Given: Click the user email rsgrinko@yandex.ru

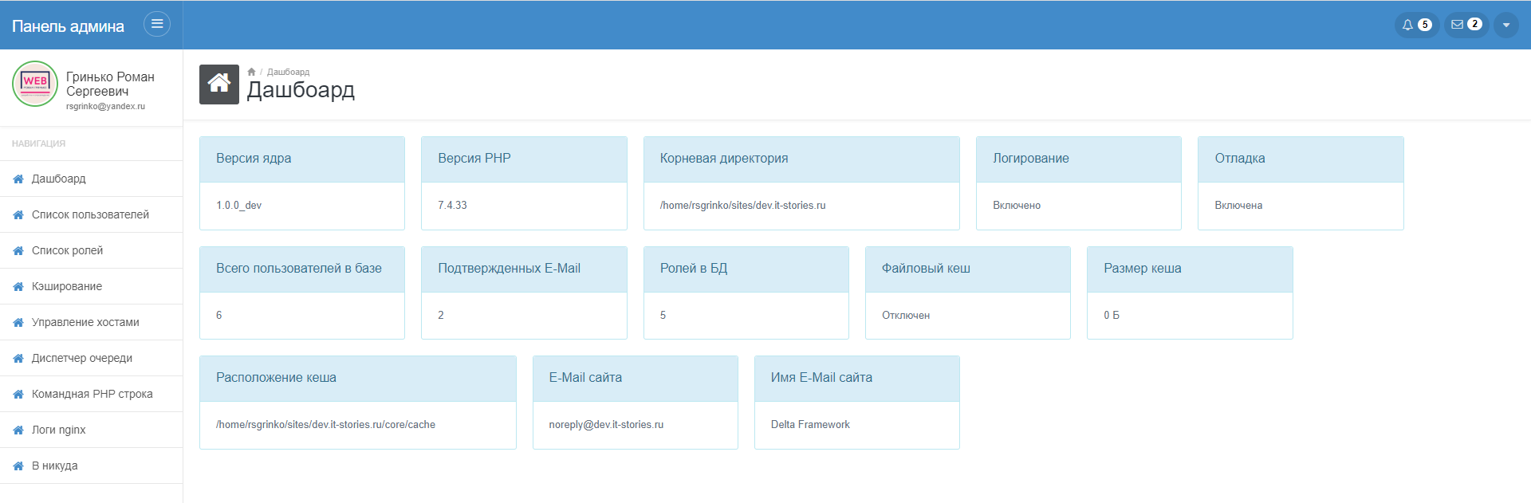Looking at the screenshot, I should [105, 106].
